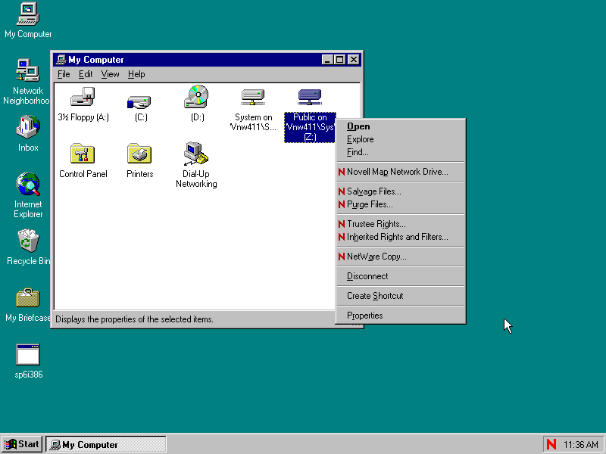The height and width of the screenshot is (454, 606).
Task: Click the My Computer title bar icon
Action: point(61,60)
